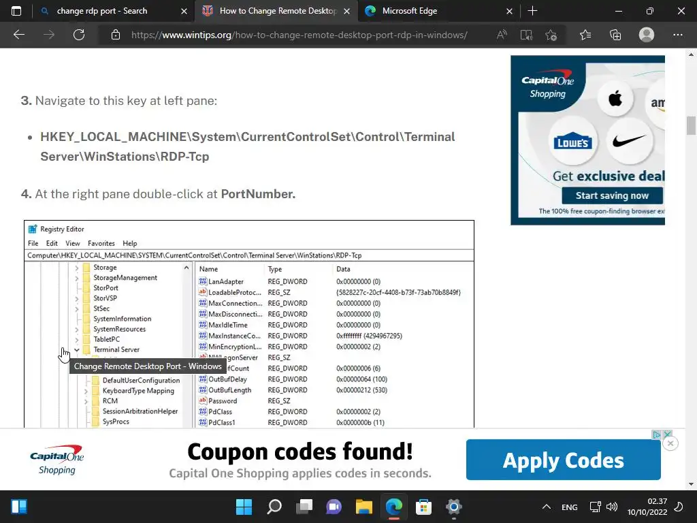Open File Explorer from taskbar
697x523 pixels.
point(363,507)
